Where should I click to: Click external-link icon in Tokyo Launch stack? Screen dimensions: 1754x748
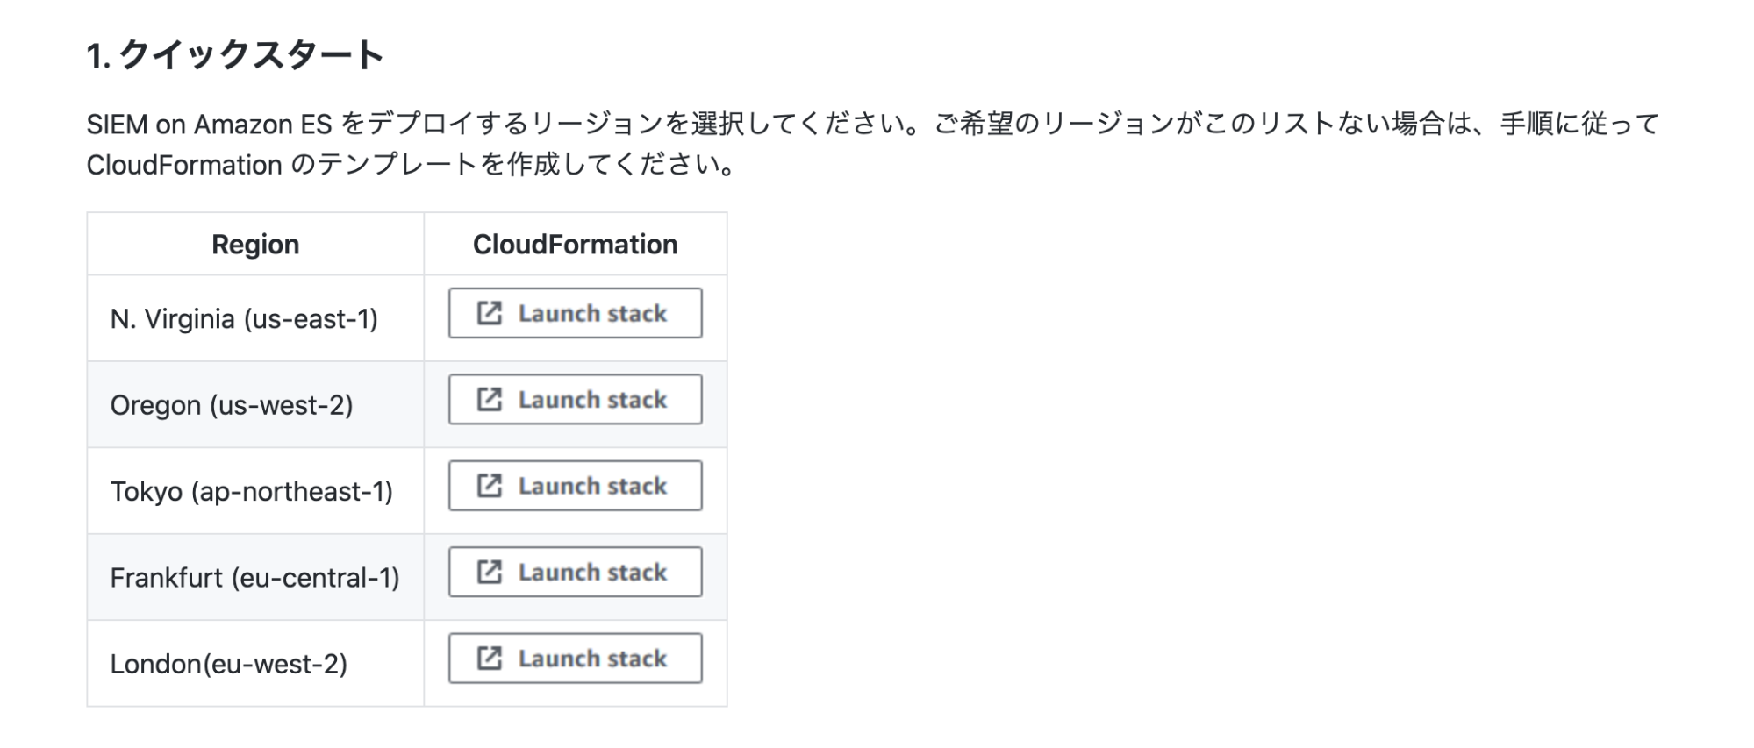pyautogui.click(x=489, y=486)
